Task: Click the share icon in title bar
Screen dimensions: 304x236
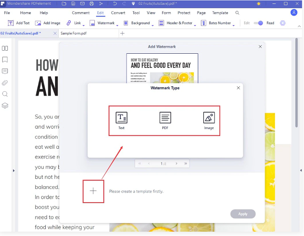Action: point(101,3)
